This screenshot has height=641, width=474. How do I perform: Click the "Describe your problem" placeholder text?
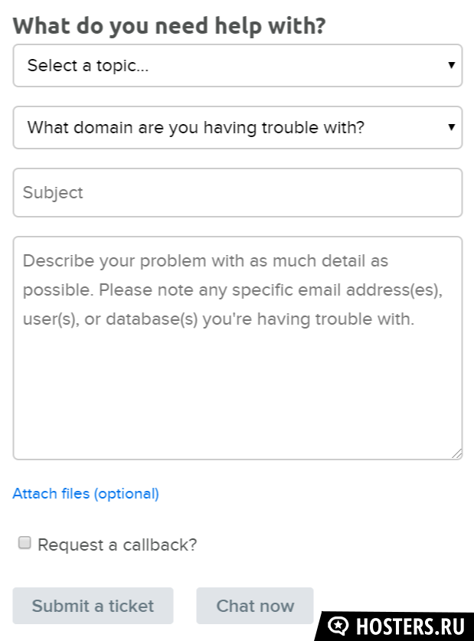pyautogui.click(x=233, y=289)
